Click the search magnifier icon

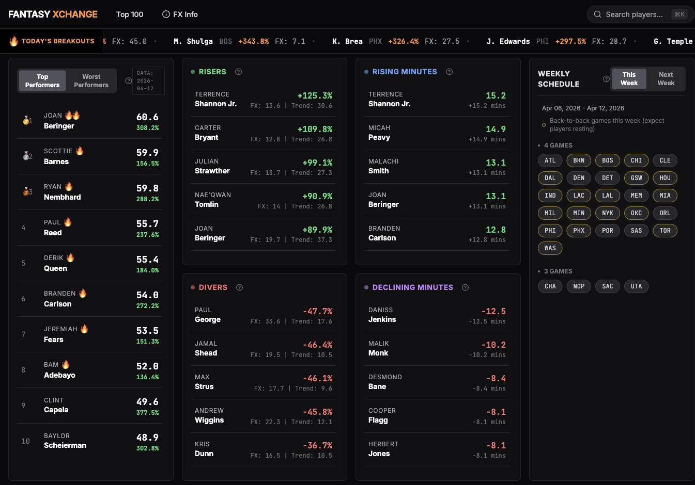[x=597, y=14]
